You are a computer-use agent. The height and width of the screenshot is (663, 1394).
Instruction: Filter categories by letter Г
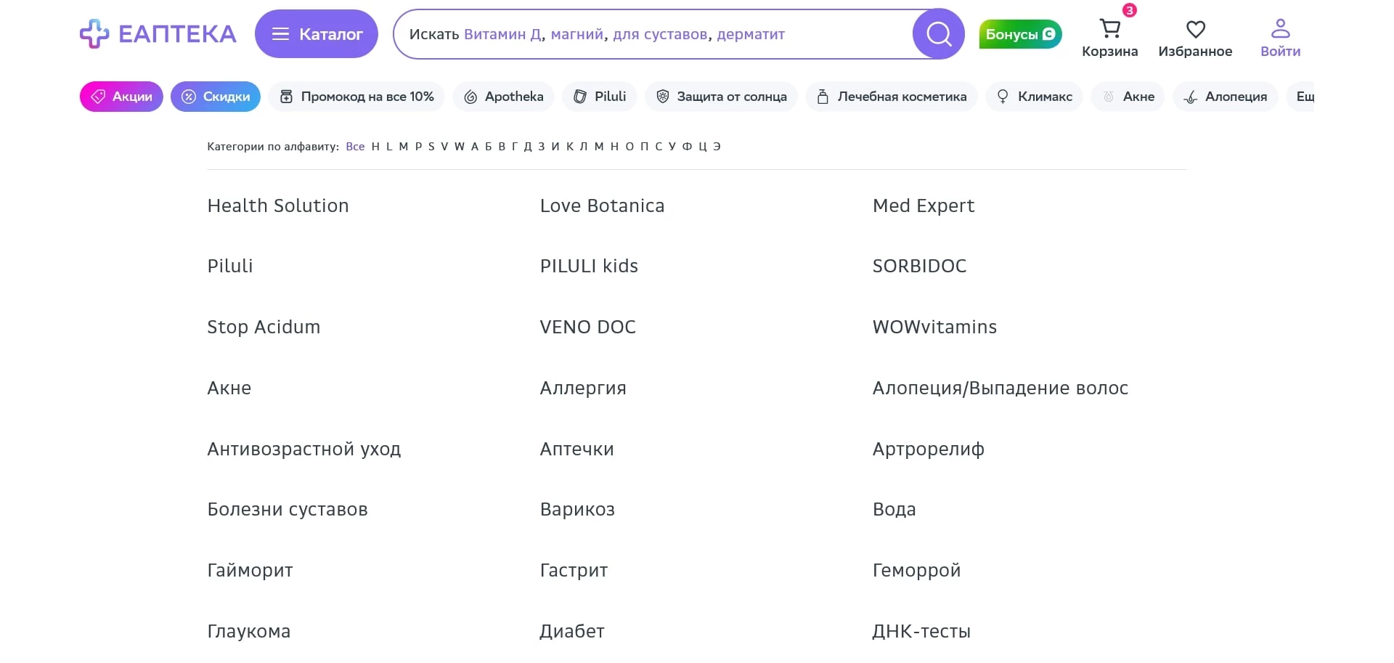point(515,147)
